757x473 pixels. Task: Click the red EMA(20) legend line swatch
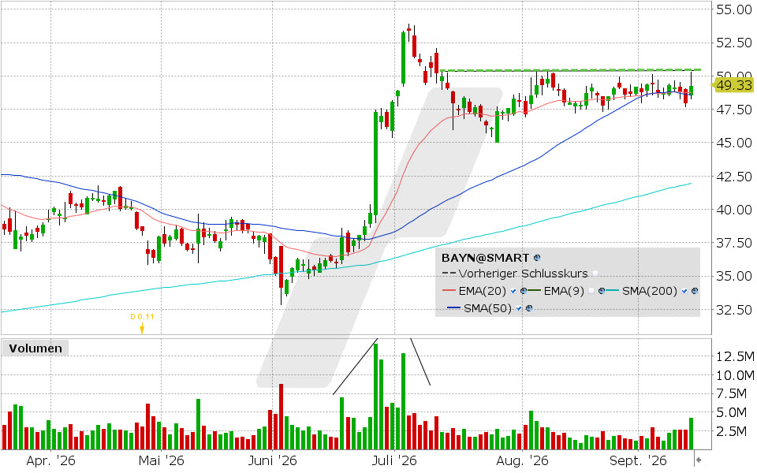(449, 291)
